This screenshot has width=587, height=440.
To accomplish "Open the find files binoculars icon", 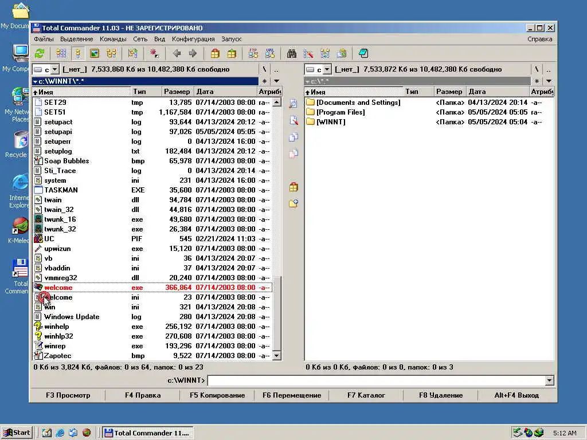I will [x=292, y=53].
